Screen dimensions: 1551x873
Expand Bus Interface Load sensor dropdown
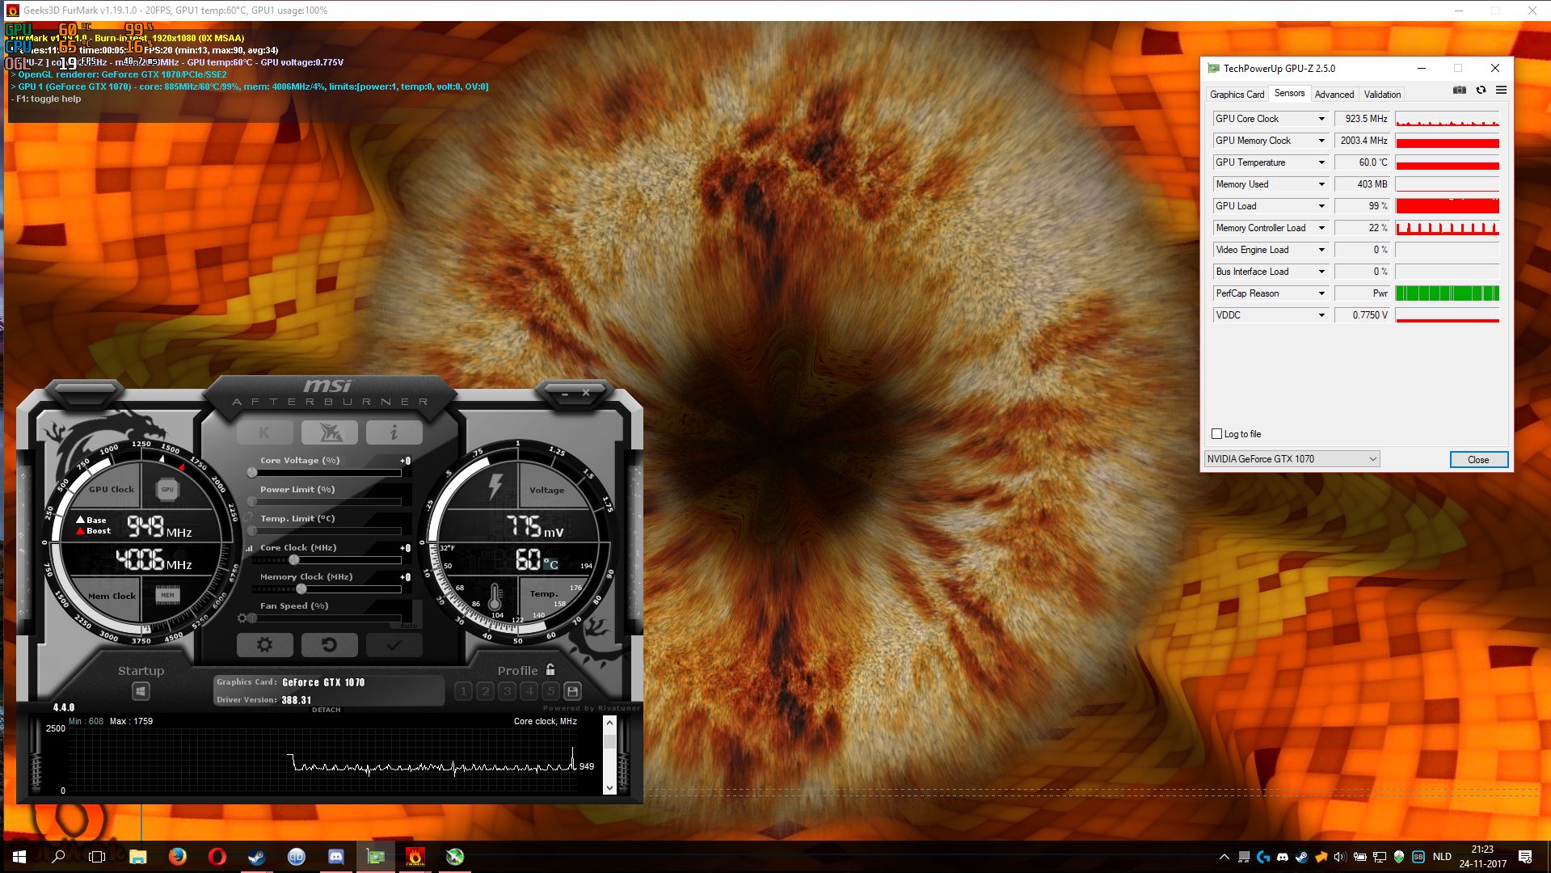point(1321,272)
